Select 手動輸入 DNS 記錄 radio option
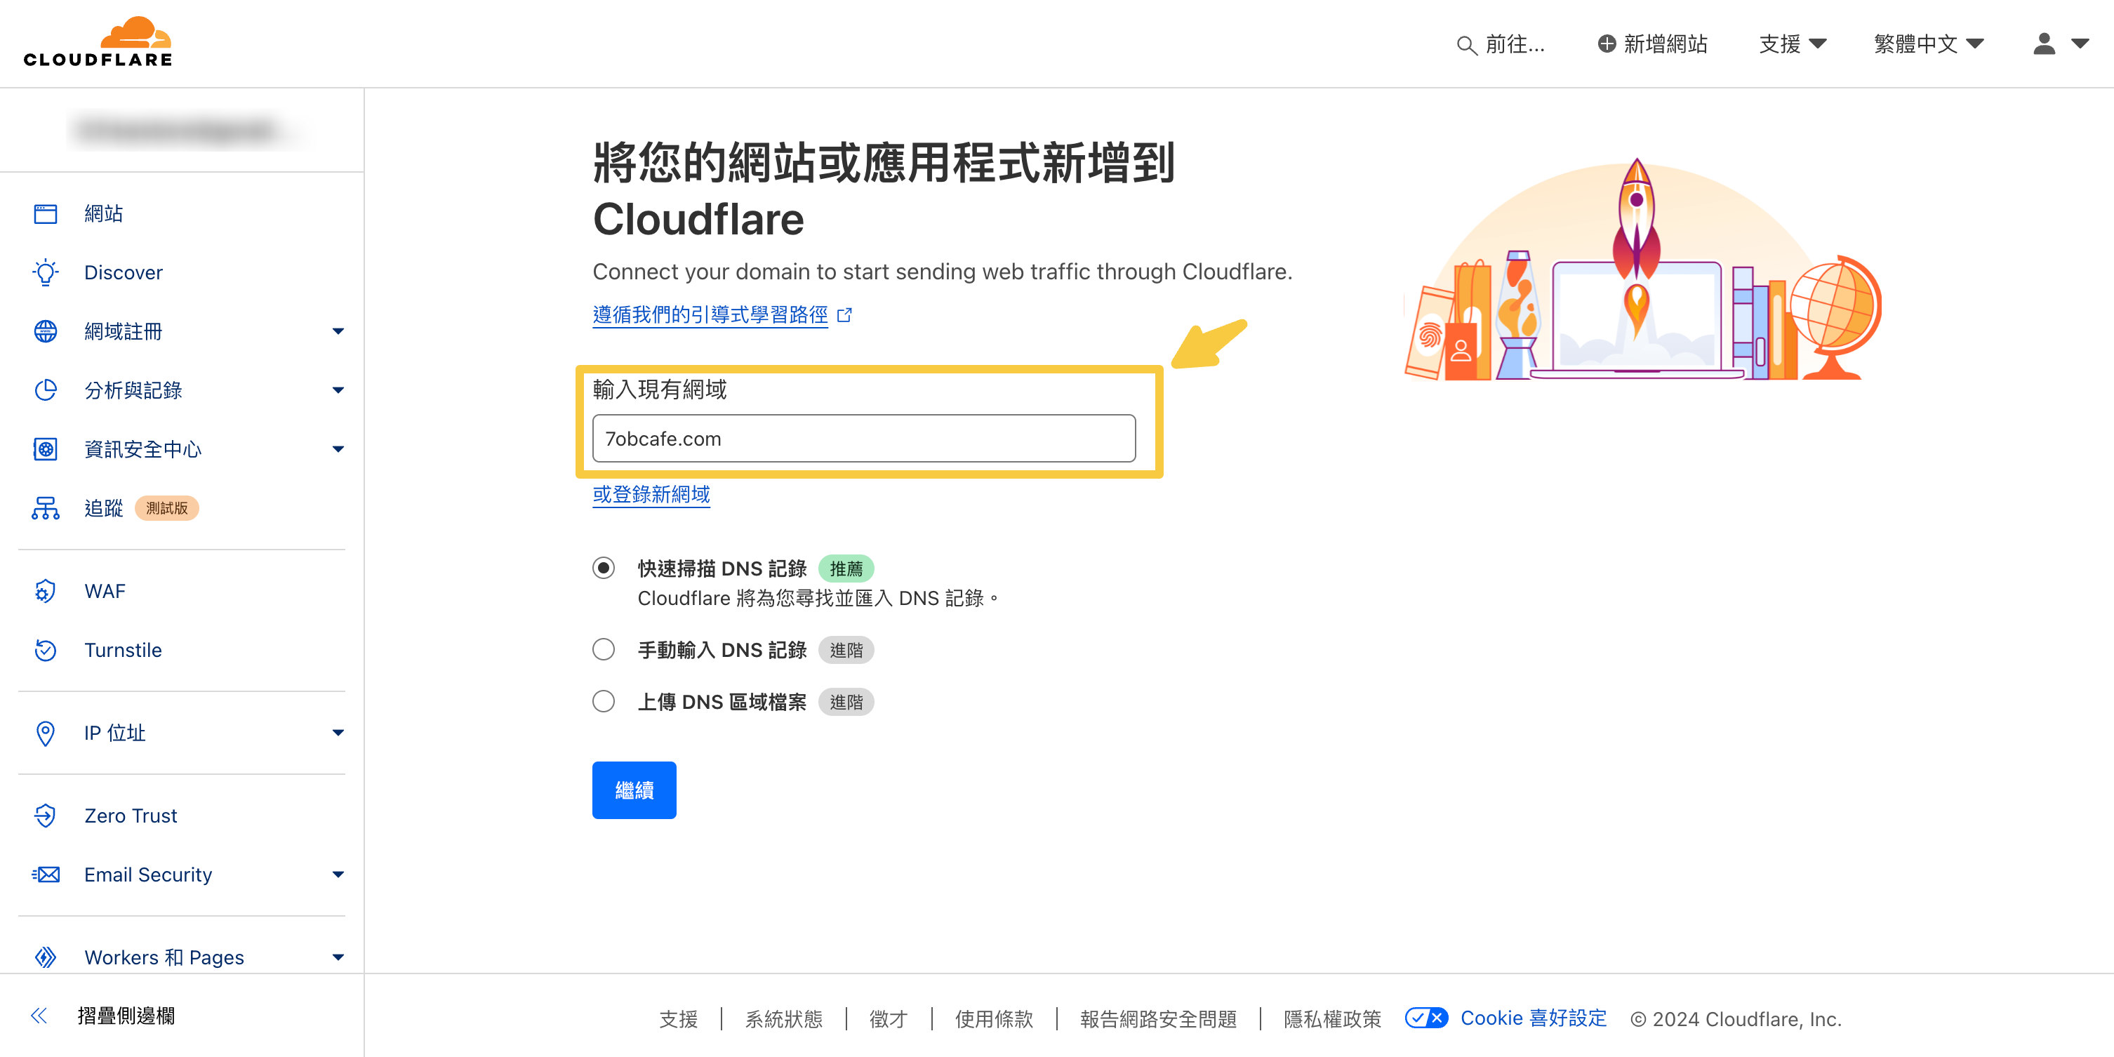Screen dimensions: 2114x1057 point(603,649)
